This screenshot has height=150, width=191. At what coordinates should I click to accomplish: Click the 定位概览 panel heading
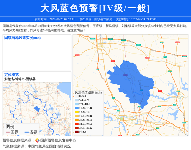(11, 75)
